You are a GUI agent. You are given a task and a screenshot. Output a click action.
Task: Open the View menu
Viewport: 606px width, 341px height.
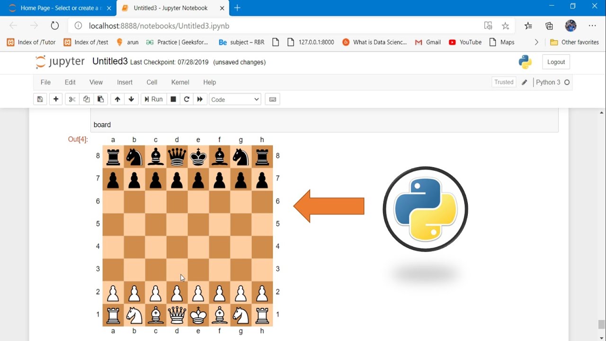pos(96,82)
